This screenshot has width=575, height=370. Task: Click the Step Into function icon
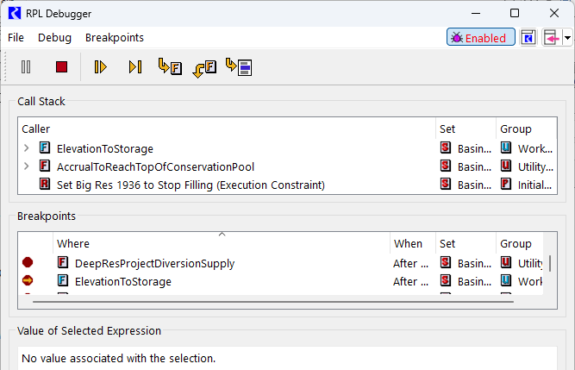pos(170,66)
